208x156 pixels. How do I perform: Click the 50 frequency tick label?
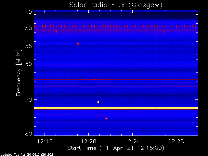tap(29, 28)
